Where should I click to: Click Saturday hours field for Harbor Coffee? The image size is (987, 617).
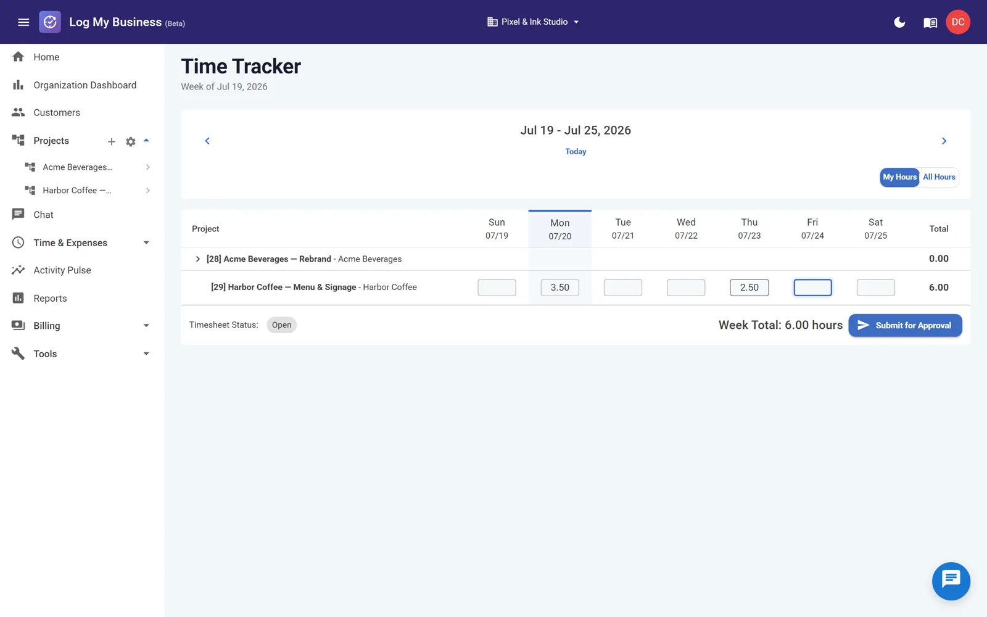(x=876, y=288)
